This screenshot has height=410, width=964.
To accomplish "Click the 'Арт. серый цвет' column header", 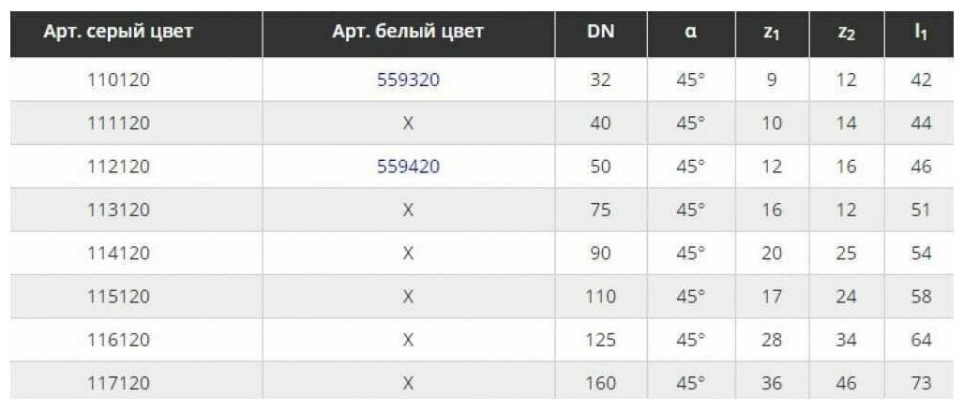I will point(118,32).
